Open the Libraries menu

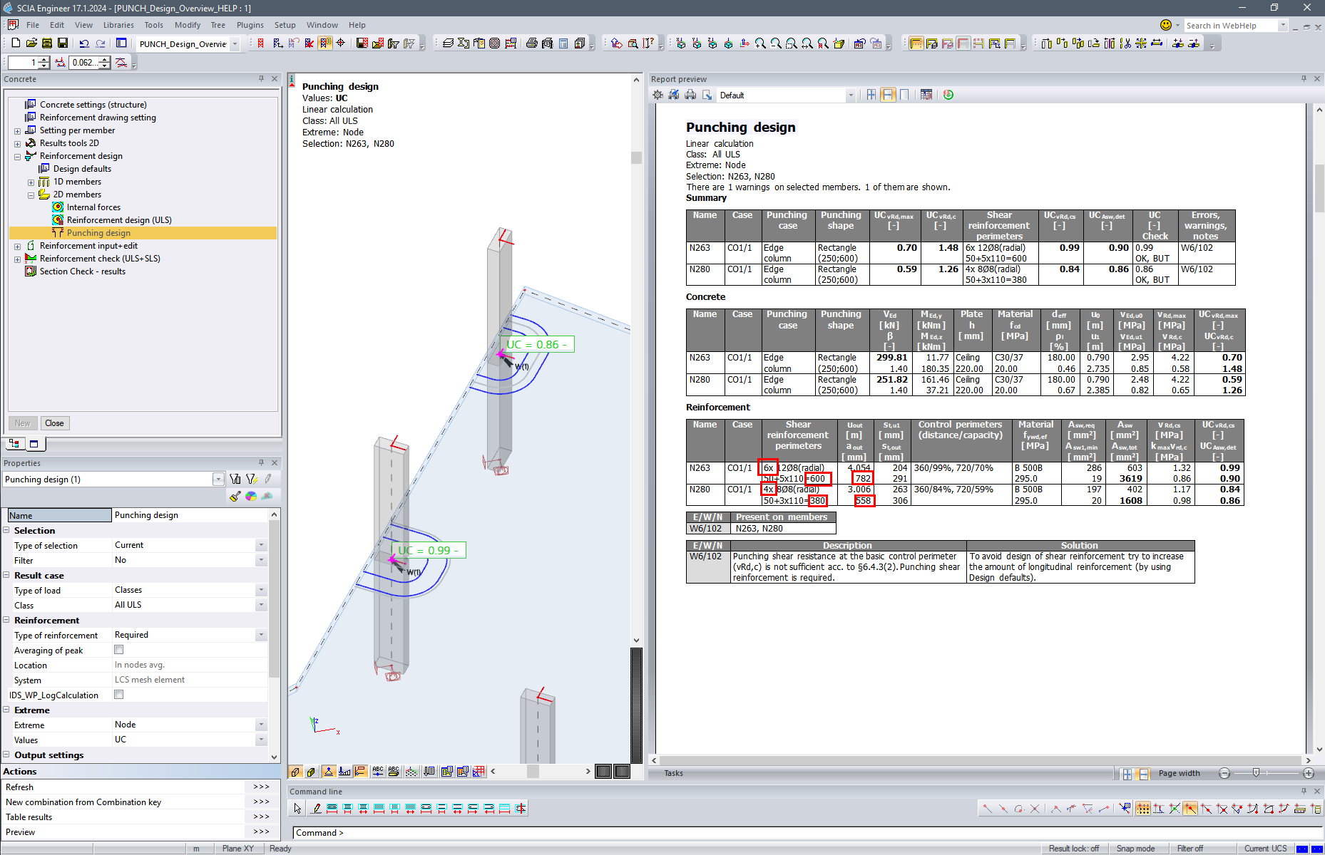[x=118, y=25]
